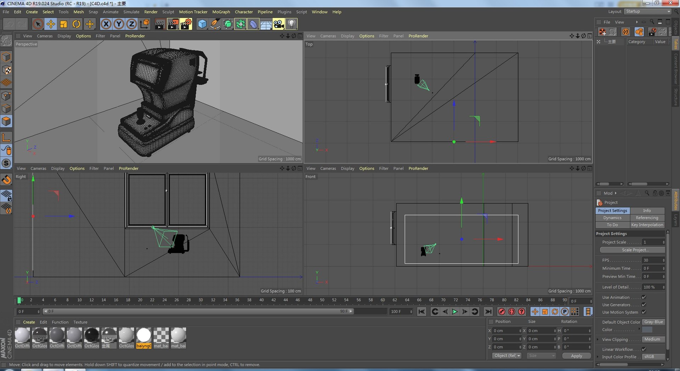Image resolution: width=680 pixels, height=371 pixels.
Task: Open the MoGraph menu
Action: [221, 12]
